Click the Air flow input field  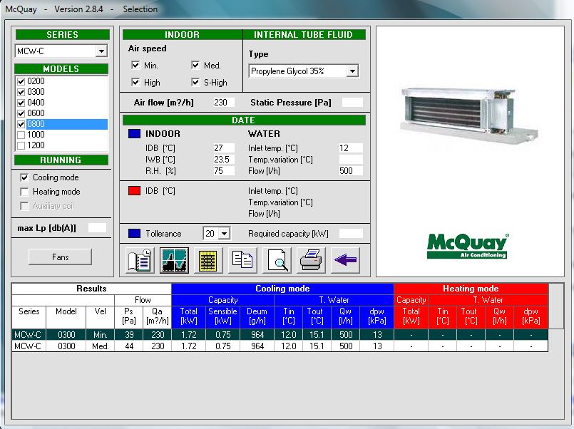(x=224, y=103)
